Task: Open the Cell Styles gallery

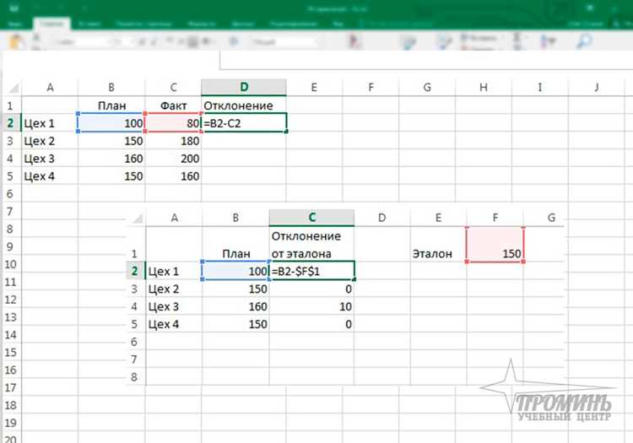Action: (446, 41)
